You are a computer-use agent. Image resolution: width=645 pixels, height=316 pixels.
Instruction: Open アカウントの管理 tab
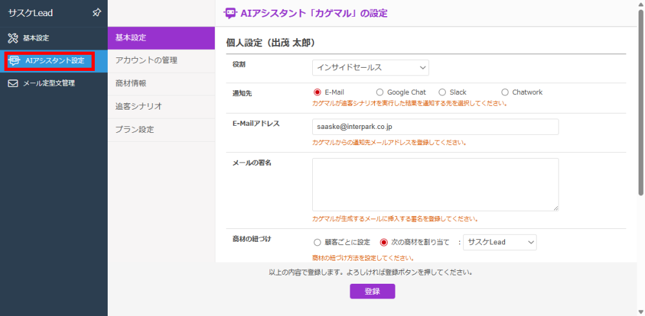click(x=161, y=61)
